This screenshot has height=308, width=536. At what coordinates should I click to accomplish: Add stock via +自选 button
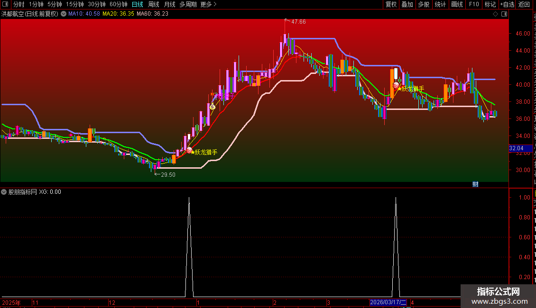click(507, 4)
